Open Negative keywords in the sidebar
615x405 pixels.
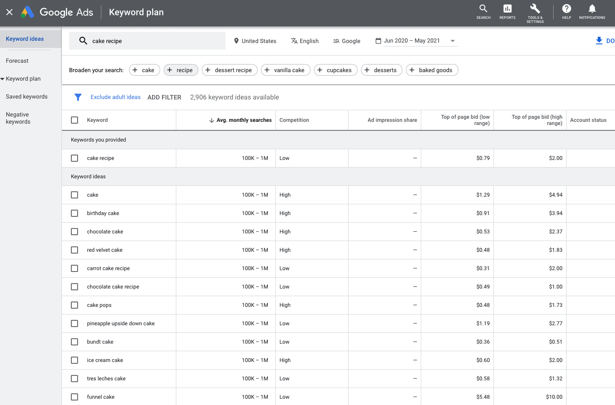pos(18,118)
